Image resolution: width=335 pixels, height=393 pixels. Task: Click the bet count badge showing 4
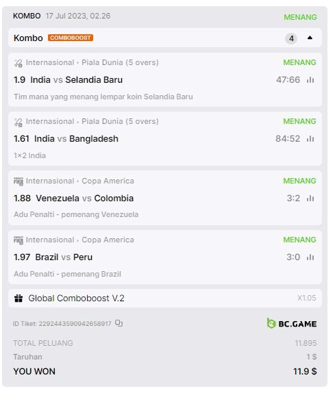(291, 38)
